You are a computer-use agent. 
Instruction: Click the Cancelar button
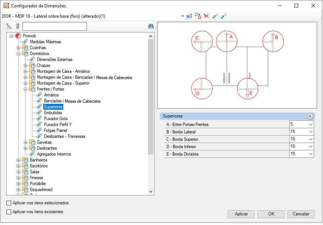[x=301, y=214]
